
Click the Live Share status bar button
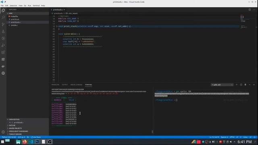tap(36, 137)
